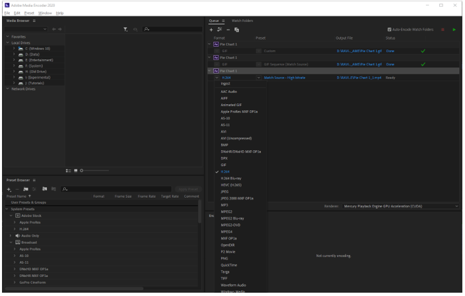Click the Duplicate icon in Queue toolbar
465x296 pixels.
click(x=237, y=30)
